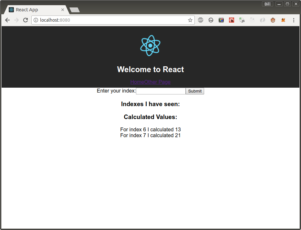Image resolution: width=301 pixels, height=230 pixels.
Task: Bookmark this page with the star icon
Action: pyautogui.click(x=190, y=20)
